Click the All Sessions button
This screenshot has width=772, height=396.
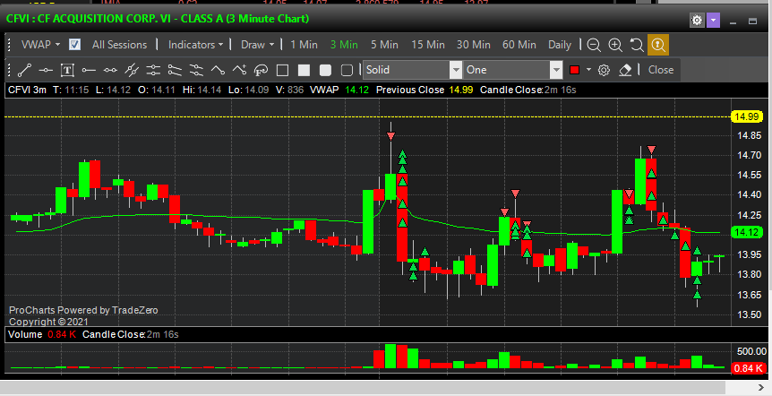point(120,44)
